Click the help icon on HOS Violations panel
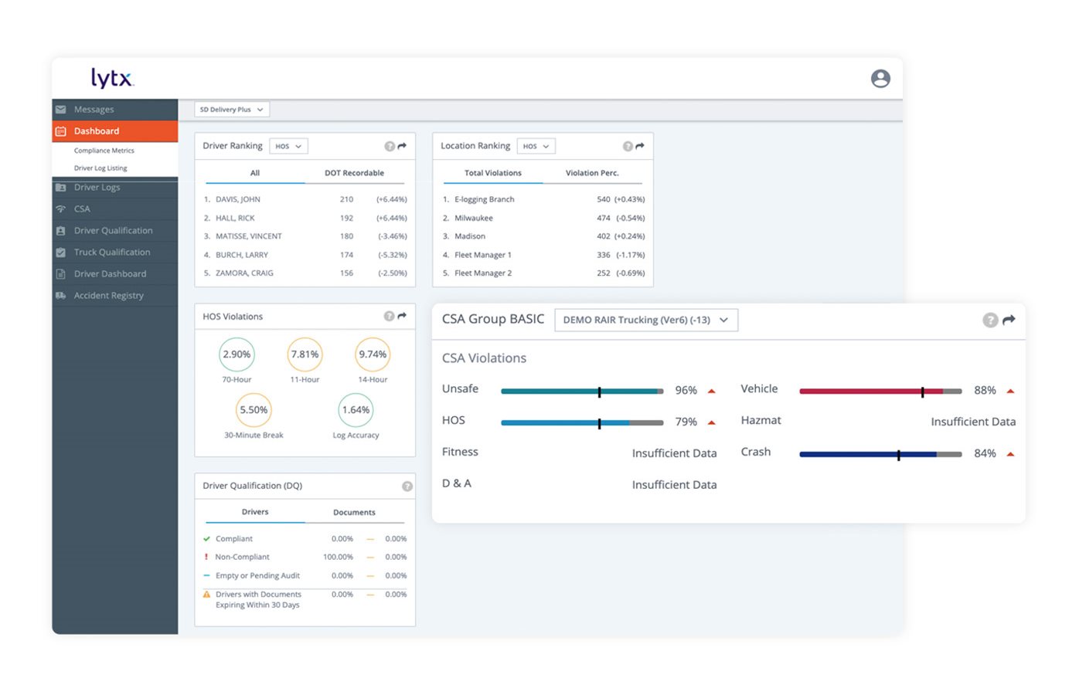 389,315
